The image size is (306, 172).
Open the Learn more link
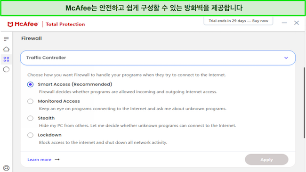(39, 159)
